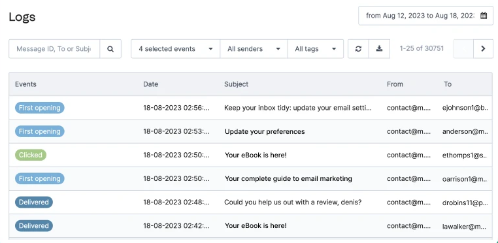Click the Subject column header
This screenshot has height=243, width=498.
click(x=237, y=84)
